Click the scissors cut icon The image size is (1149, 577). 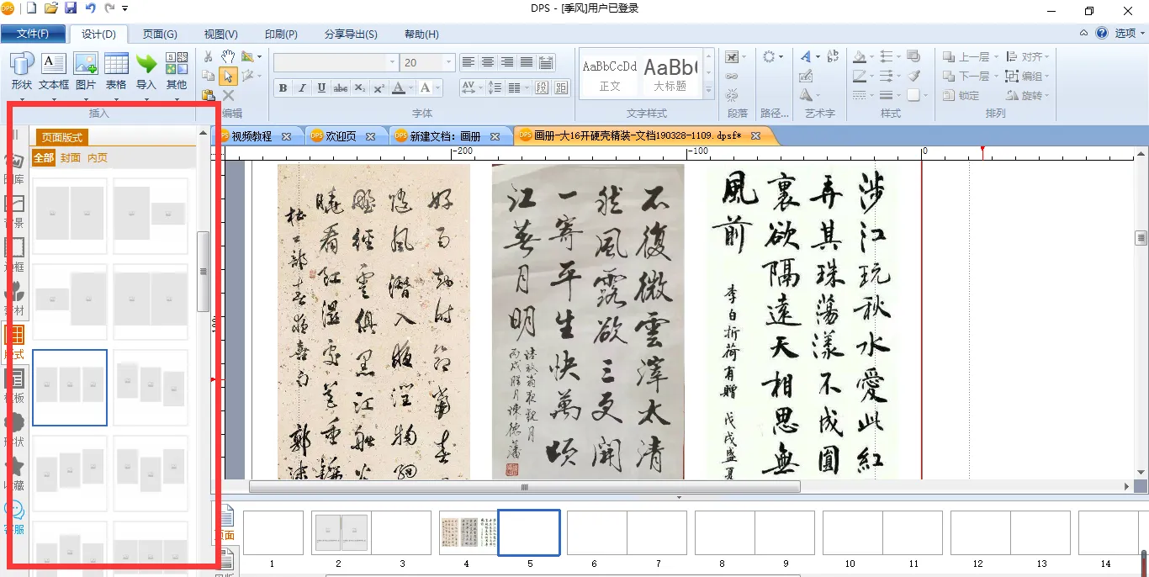pos(209,56)
